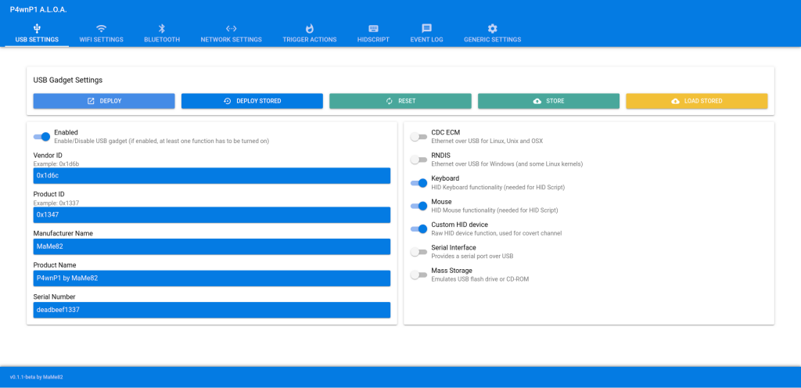Click the WiFi Settings icon

click(x=101, y=28)
